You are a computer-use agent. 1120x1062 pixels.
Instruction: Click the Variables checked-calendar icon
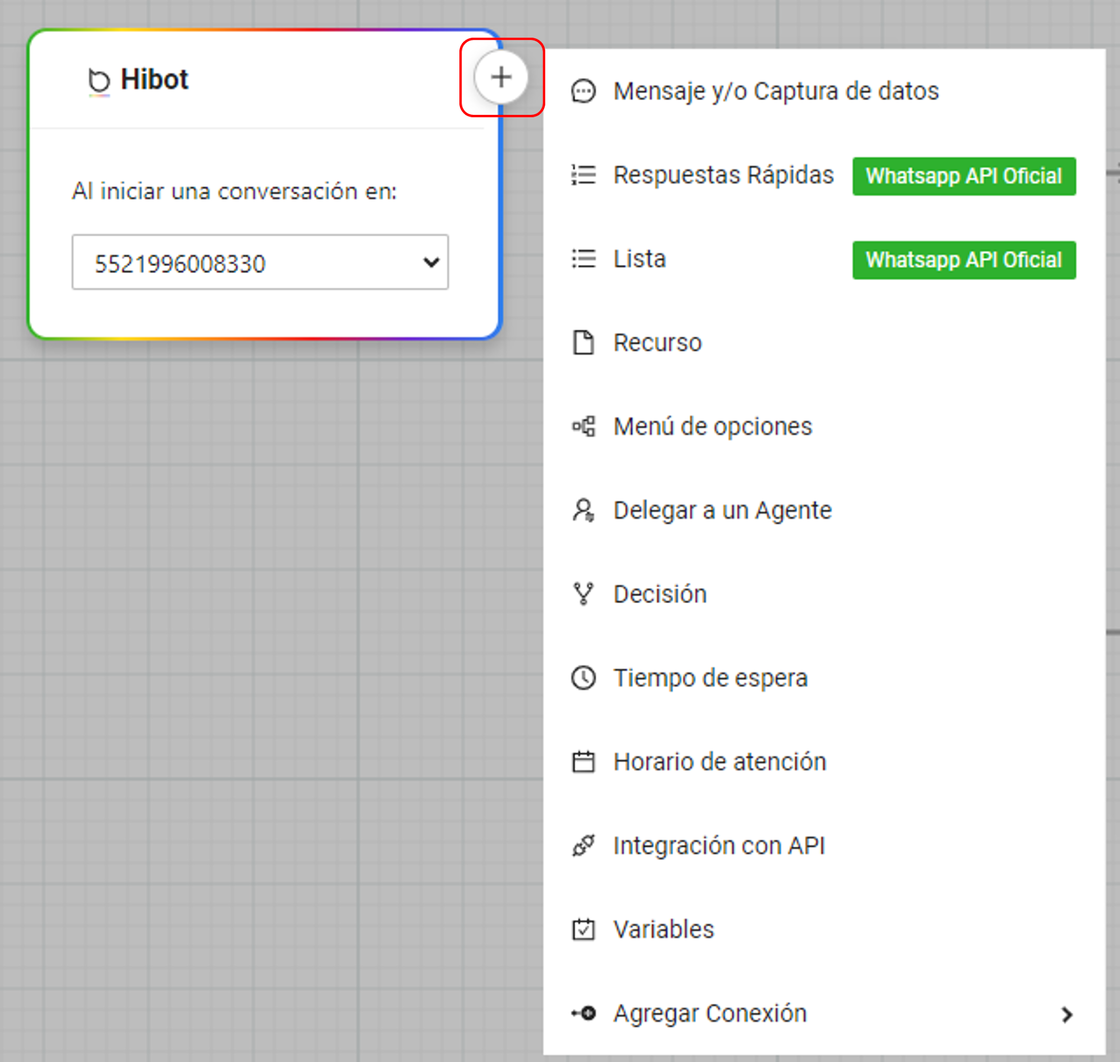pyautogui.click(x=583, y=929)
